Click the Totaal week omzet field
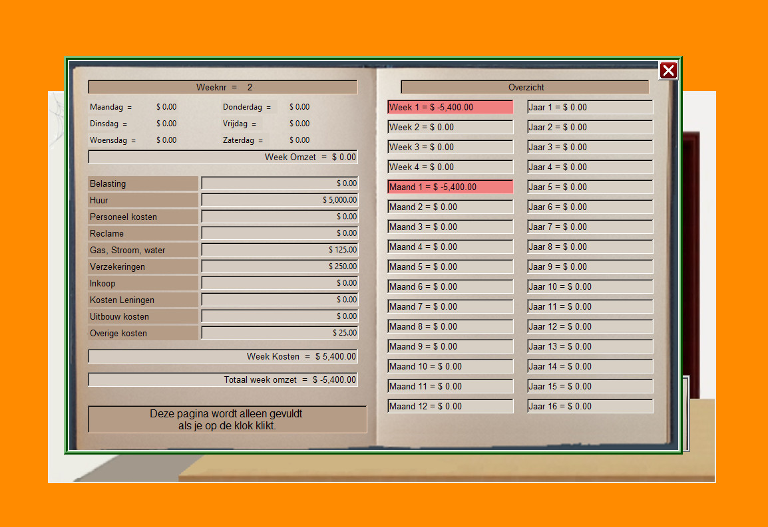 pos(222,380)
